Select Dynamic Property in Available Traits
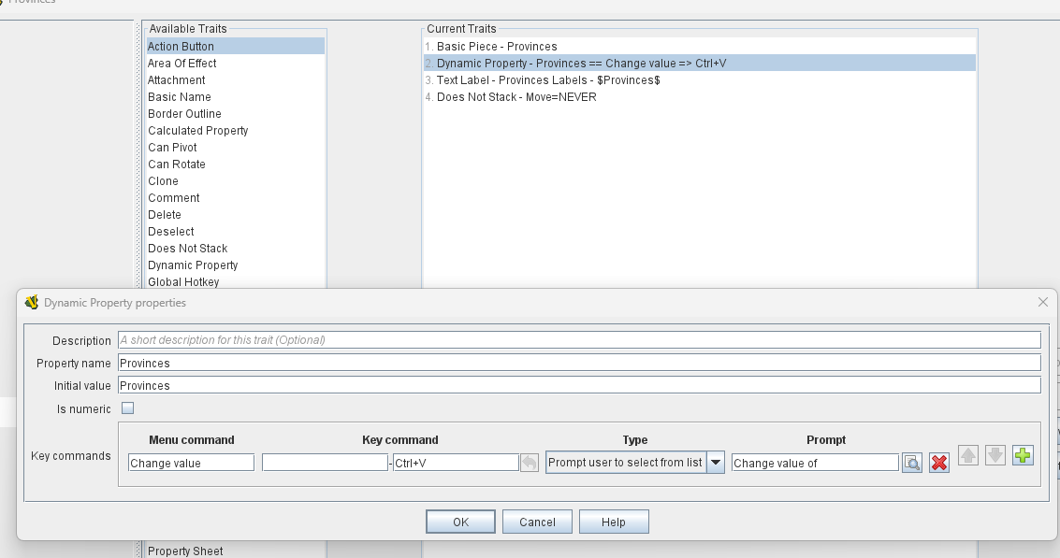1060x558 pixels. tap(193, 265)
